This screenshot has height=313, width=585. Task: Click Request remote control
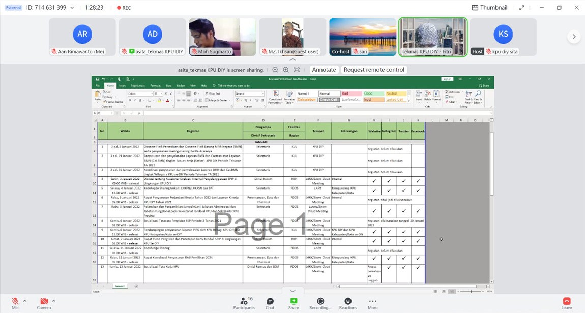coord(374,70)
